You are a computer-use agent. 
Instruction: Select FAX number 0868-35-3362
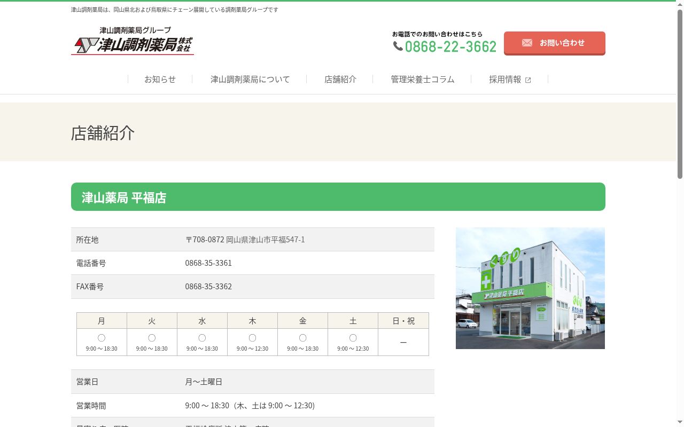(208, 287)
